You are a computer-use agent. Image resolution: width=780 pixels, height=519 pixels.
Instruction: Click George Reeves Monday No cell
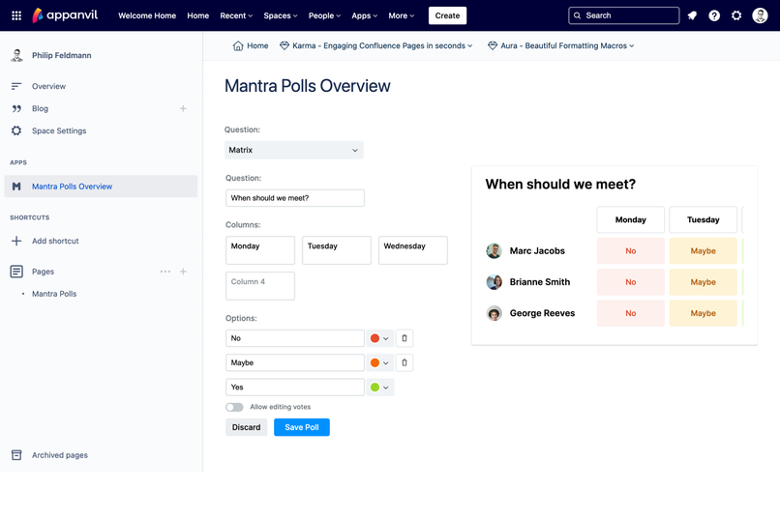(x=631, y=313)
